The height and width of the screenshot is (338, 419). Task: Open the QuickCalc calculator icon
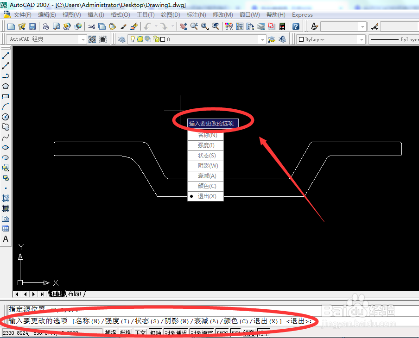point(282,26)
